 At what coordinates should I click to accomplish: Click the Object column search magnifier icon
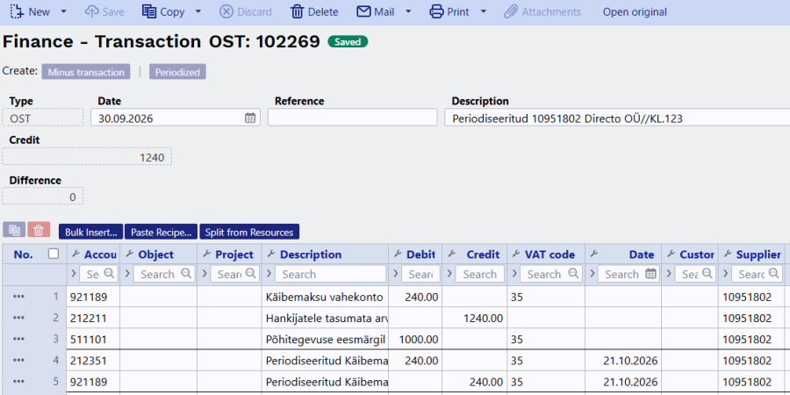click(186, 274)
